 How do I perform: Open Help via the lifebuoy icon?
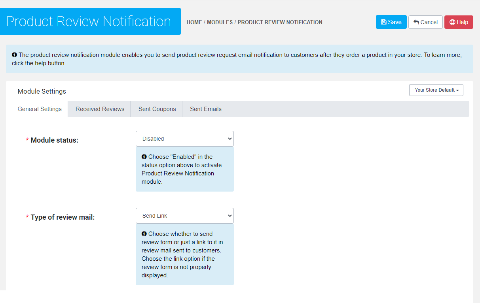coord(452,22)
